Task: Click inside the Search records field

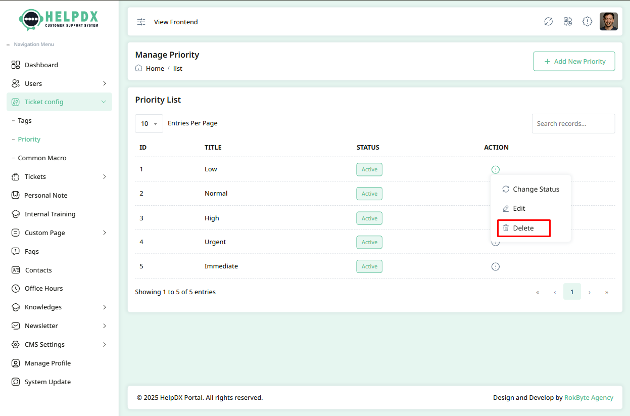Action: pos(573,123)
